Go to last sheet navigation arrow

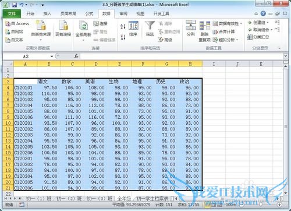pos(20,199)
